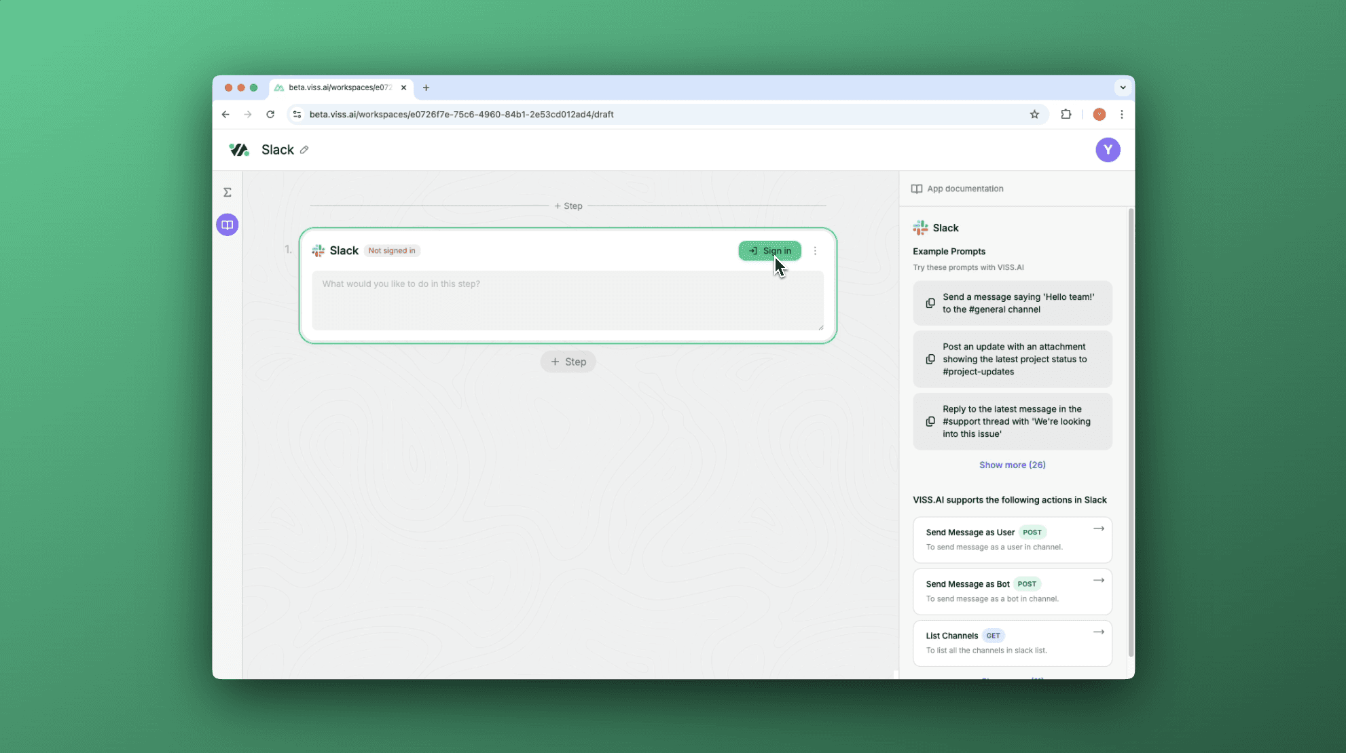This screenshot has height=753, width=1346.
Task: Click the VISS.AI logo icon top left
Action: [238, 150]
